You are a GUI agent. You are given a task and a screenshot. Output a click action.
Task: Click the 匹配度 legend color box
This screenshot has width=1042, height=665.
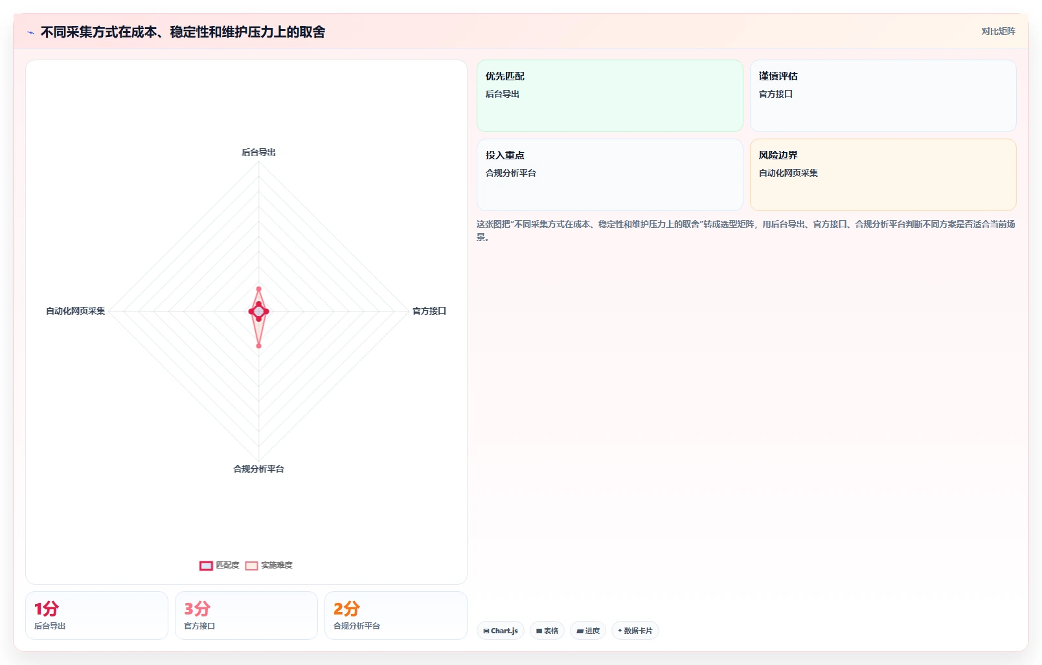coord(206,566)
